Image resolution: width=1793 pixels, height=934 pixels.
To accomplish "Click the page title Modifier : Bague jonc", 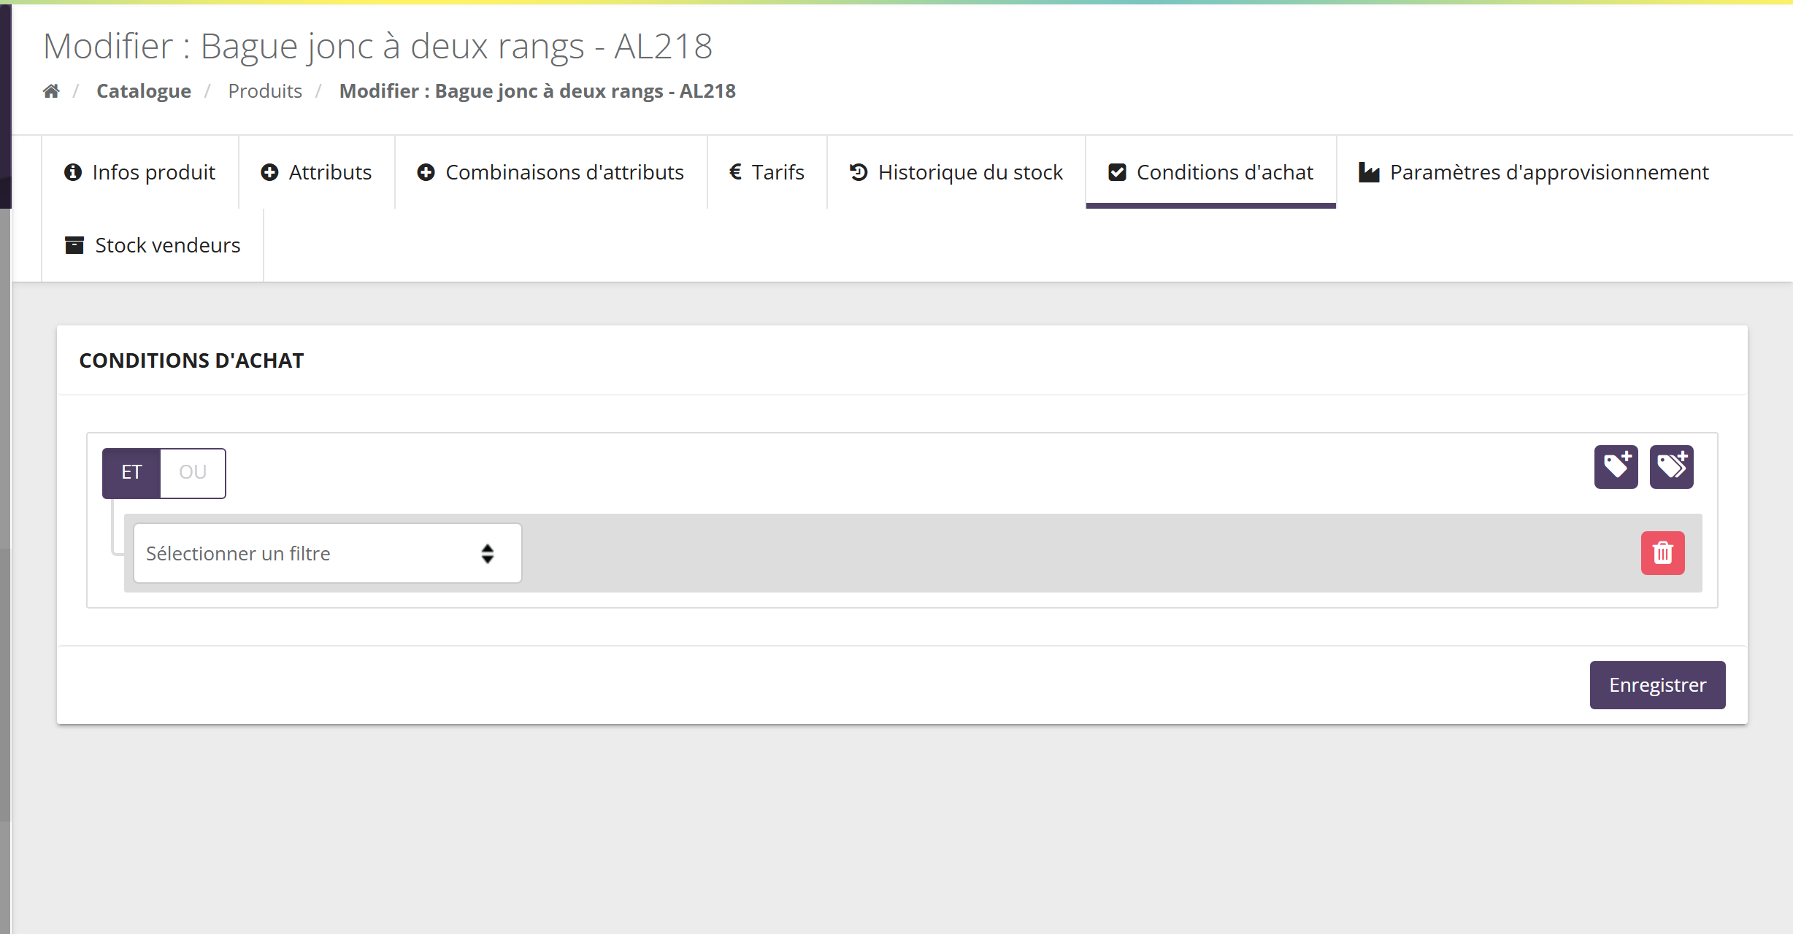I will [377, 47].
